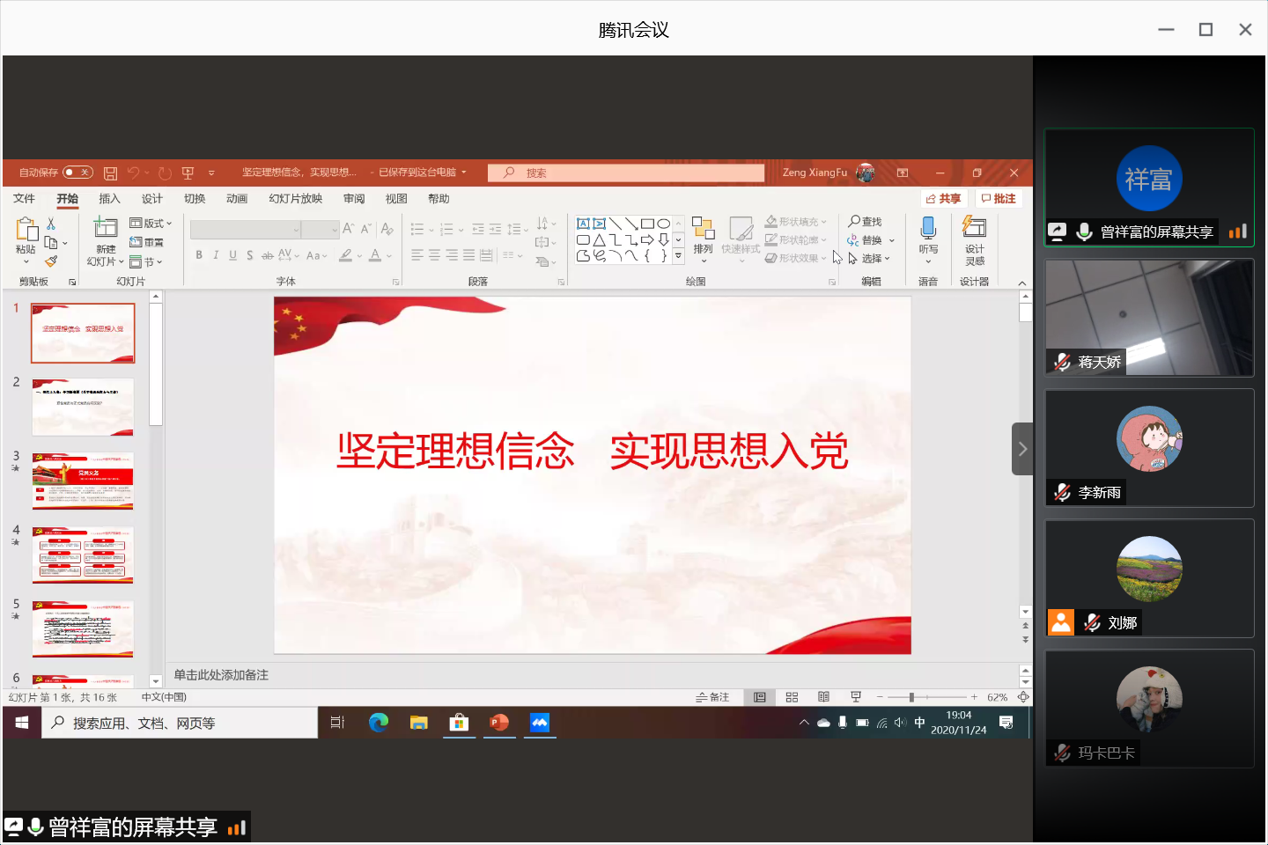1268x845 pixels.
Task: Expand the Select (选择) dropdown
Action: pos(870,259)
